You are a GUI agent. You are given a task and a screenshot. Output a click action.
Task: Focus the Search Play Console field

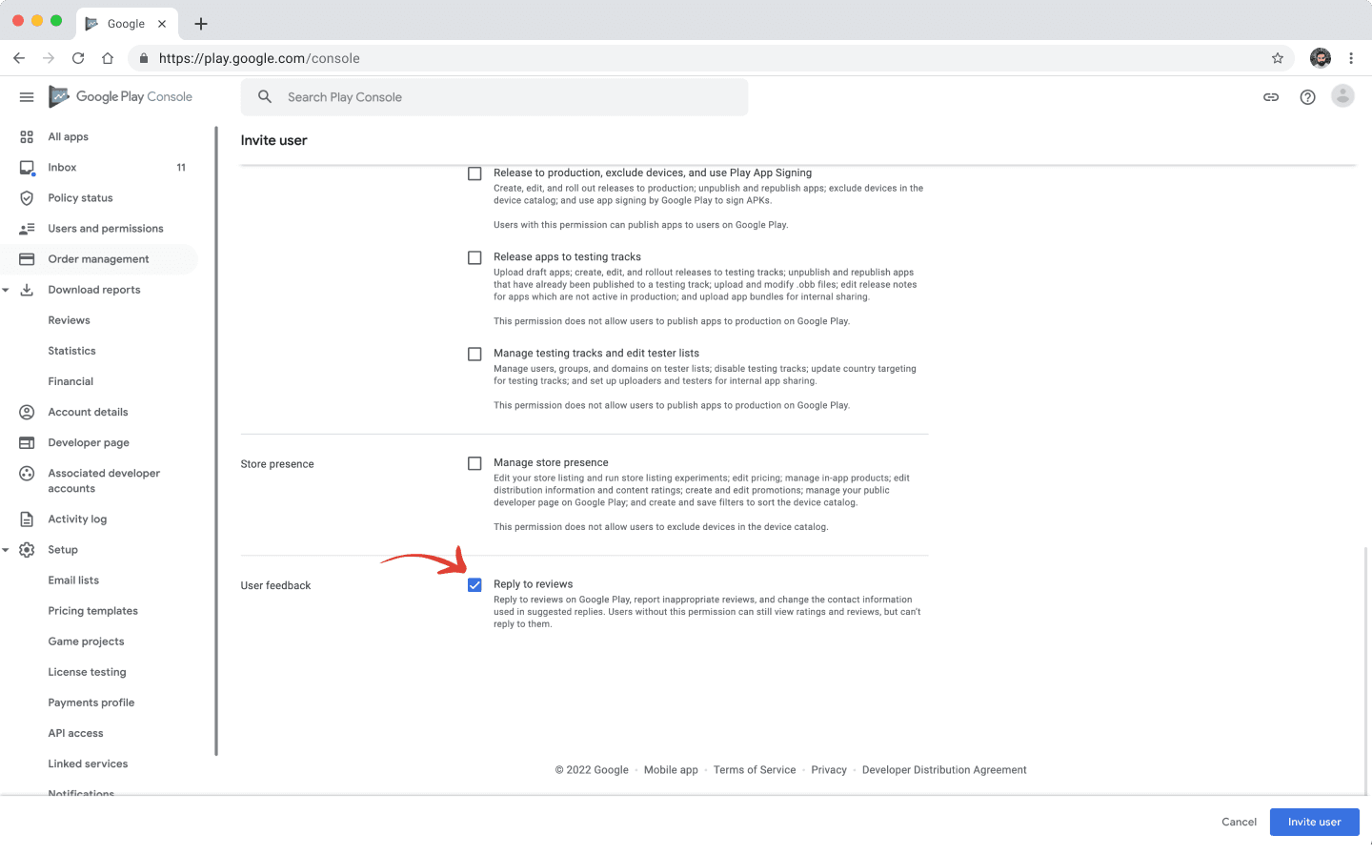[x=494, y=97]
